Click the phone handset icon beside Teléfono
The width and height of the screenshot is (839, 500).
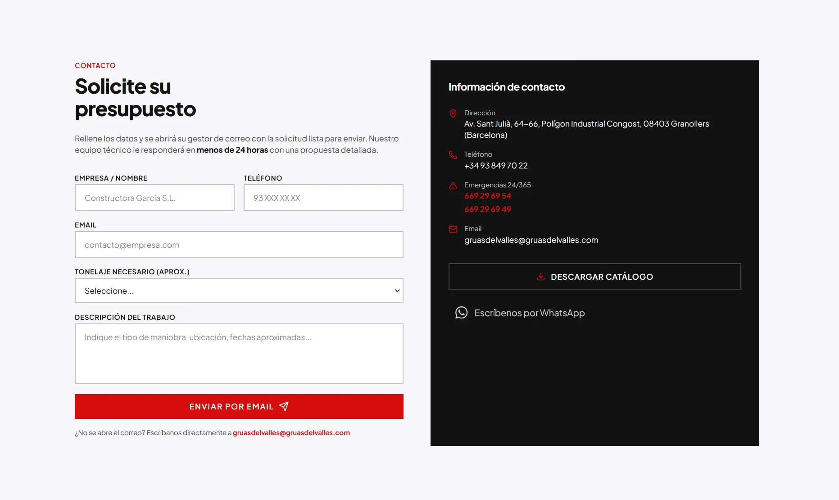click(453, 155)
